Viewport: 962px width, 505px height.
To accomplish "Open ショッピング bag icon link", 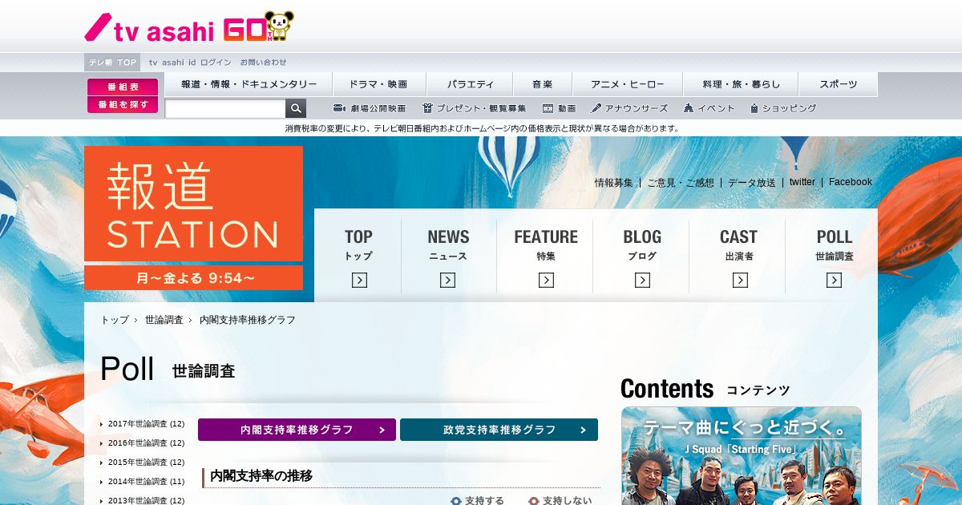I will (x=783, y=108).
